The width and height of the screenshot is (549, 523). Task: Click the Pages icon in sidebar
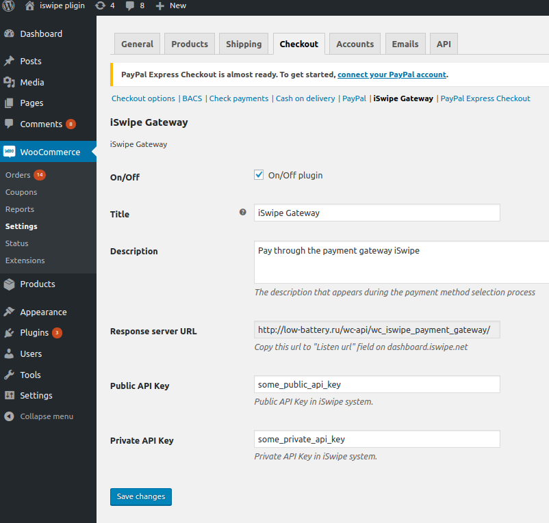click(9, 103)
